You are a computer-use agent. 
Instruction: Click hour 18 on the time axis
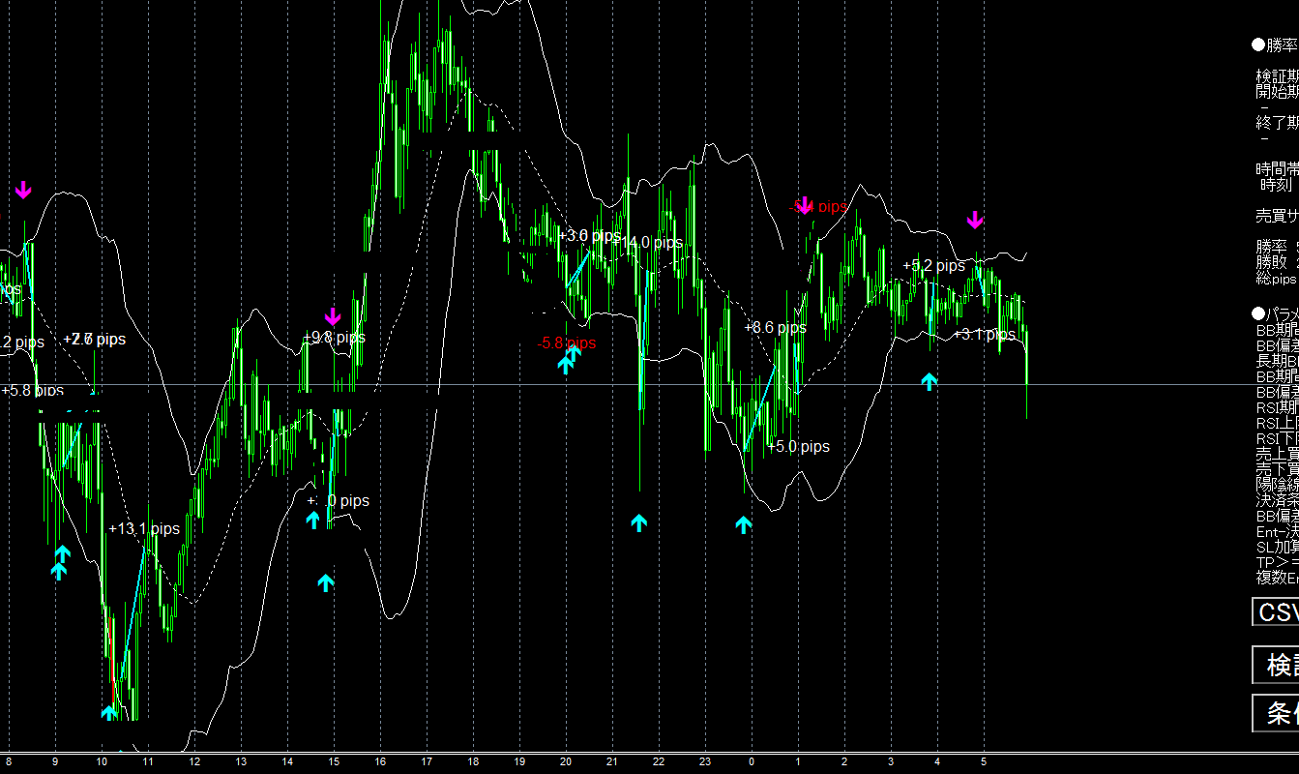[x=473, y=761]
